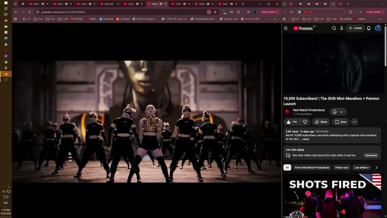Open File Explorer from the taskbar
387x218 pixels.
coord(6,27)
